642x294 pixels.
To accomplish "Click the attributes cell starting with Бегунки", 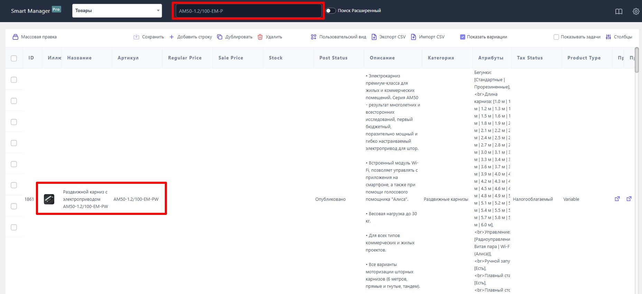I will [492, 181].
